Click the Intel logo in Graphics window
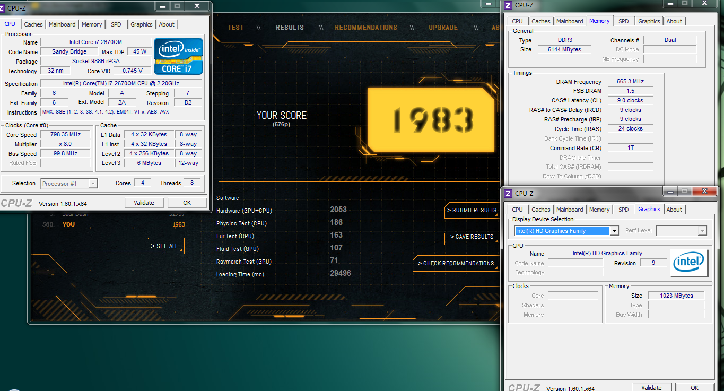724x391 pixels. click(688, 263)
